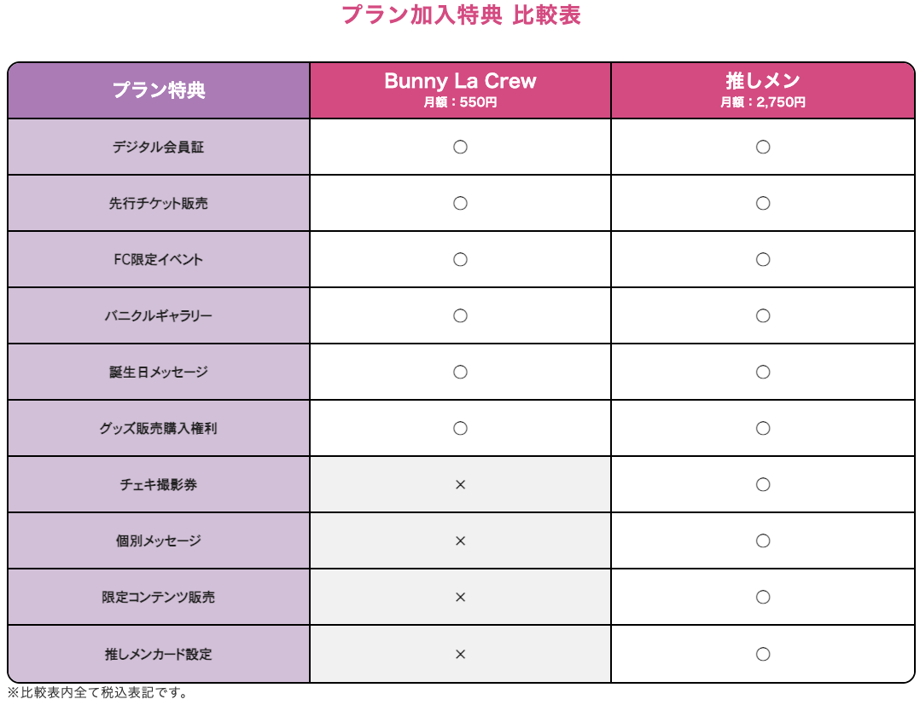Select the 推しメン plan header
The image size is (920, 705).
point(763,81)
